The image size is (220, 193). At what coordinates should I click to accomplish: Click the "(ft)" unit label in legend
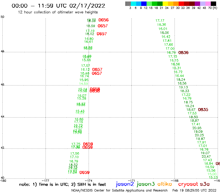click(x=215, y=8)
